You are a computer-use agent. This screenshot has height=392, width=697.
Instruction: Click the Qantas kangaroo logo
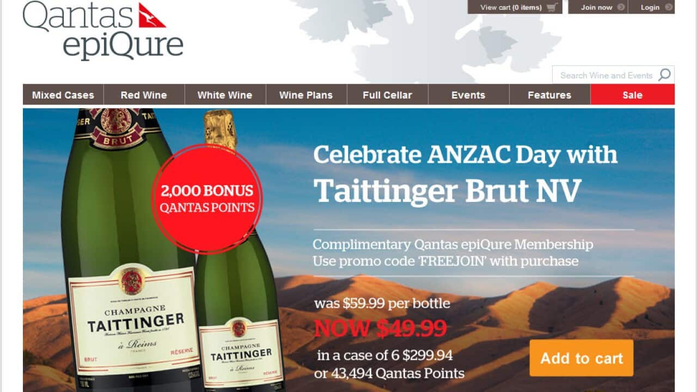(152, 15)
